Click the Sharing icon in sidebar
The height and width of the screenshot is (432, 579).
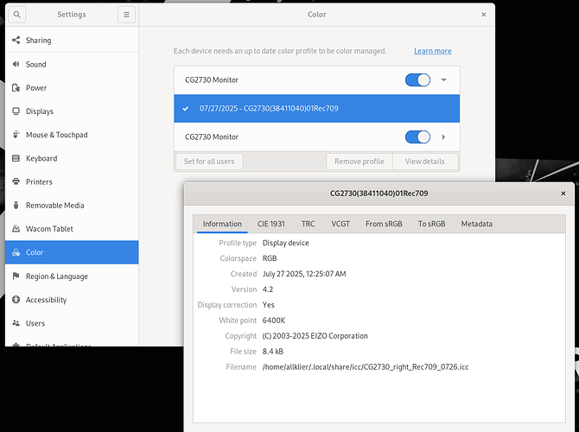point(16,40)
